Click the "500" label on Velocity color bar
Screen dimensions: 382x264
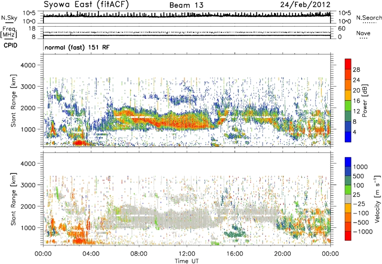(359, 176)
